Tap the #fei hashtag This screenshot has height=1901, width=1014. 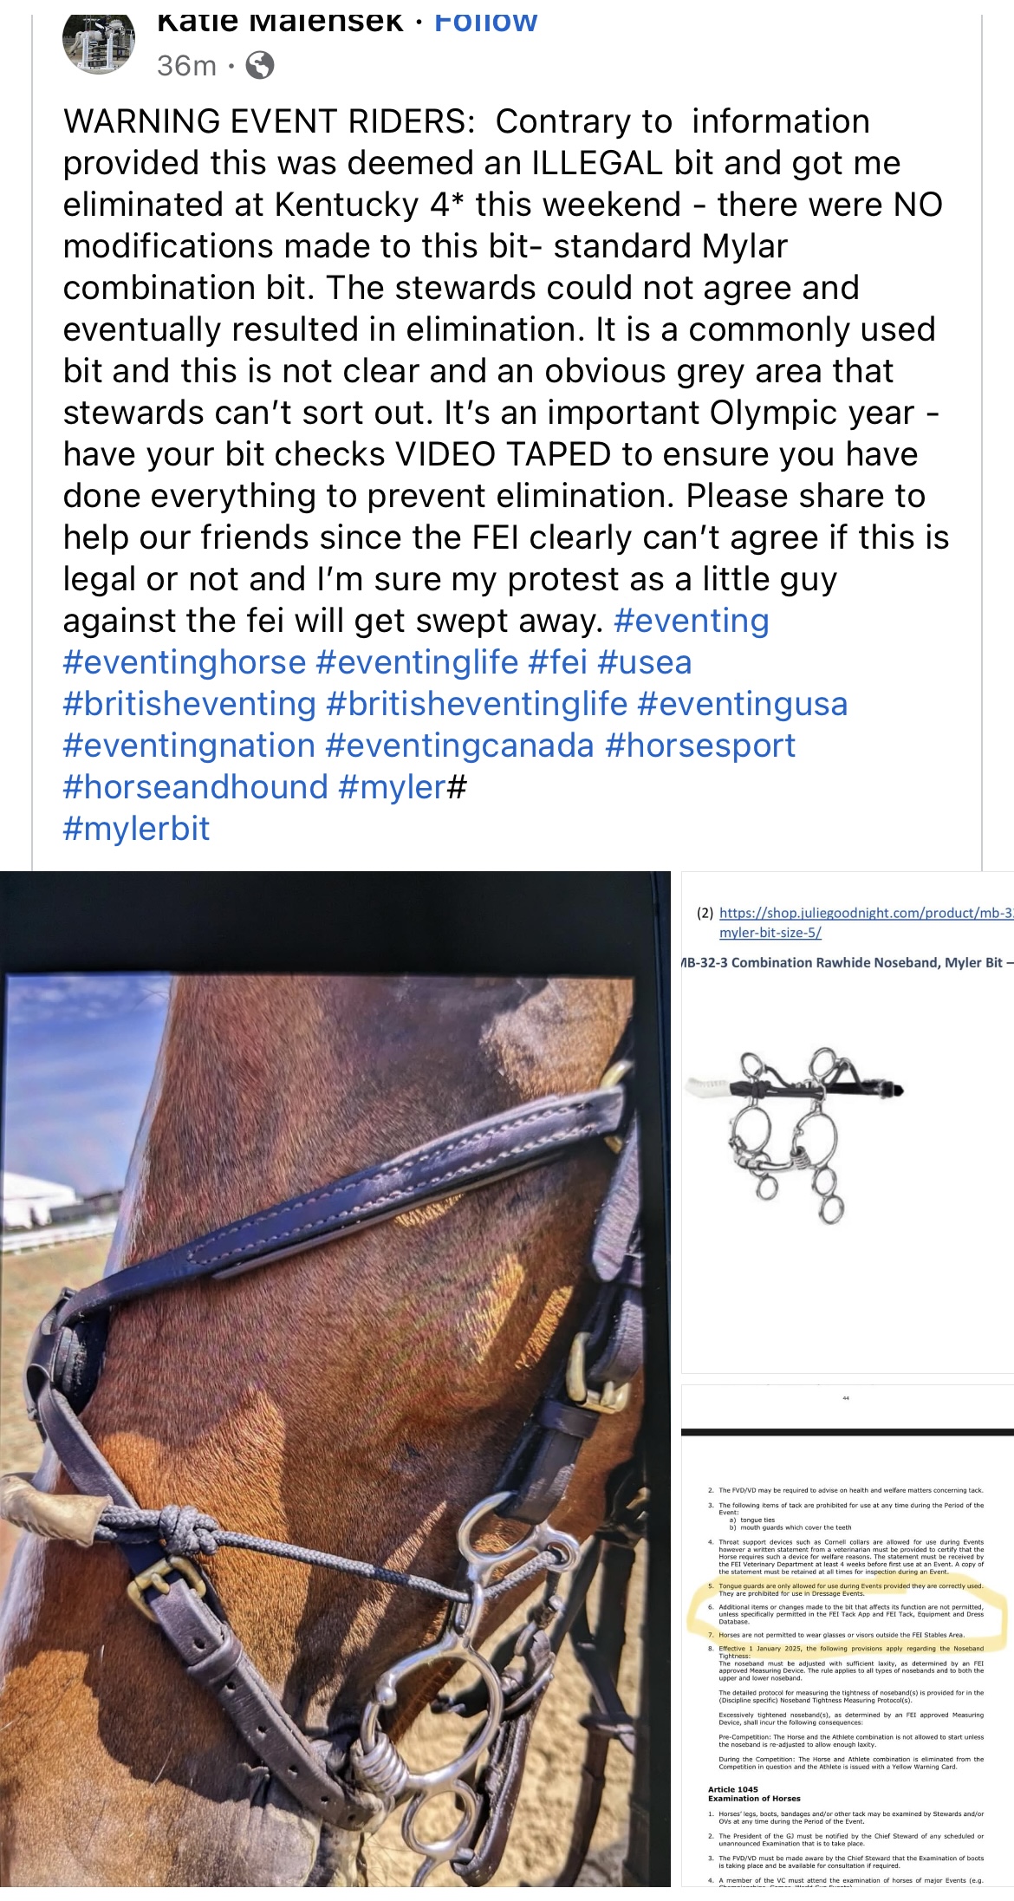(x=557, y=662)
